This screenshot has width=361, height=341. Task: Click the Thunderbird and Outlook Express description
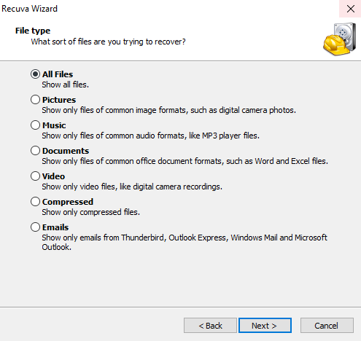(x=185, y=242)
